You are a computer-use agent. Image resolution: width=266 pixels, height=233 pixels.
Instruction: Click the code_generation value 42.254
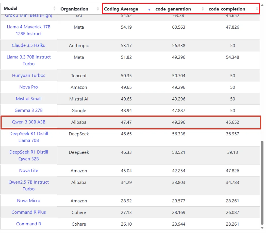coord(179,171)
